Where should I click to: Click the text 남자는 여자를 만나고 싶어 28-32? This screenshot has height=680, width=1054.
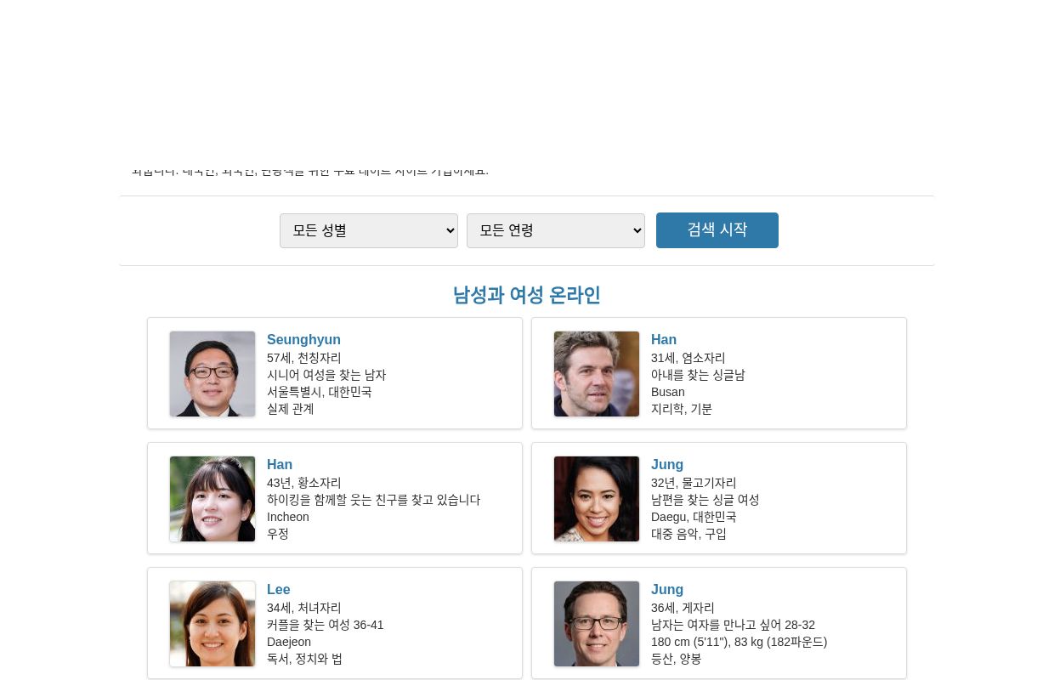(x=734, y=625)
